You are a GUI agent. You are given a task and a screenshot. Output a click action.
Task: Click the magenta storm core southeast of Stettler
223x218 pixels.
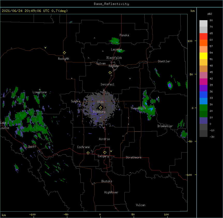169,85
